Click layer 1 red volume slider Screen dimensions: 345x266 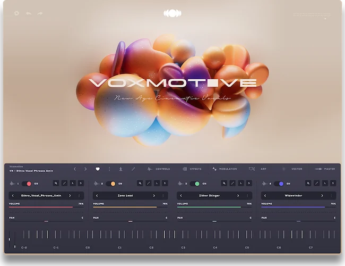coord(46,207)
